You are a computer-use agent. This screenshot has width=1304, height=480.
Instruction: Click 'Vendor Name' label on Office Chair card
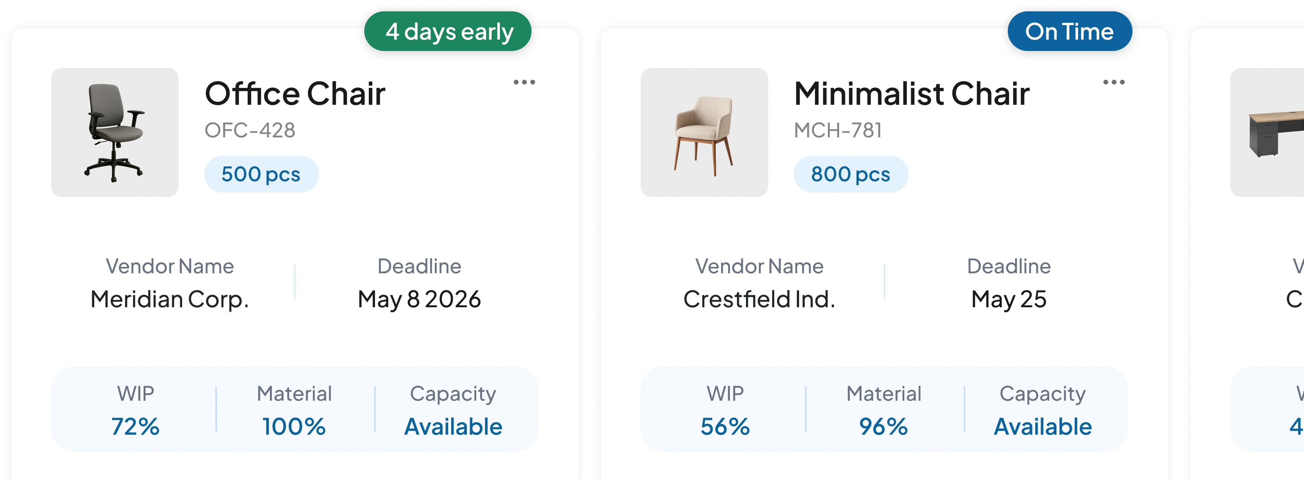tap(170, 266)
